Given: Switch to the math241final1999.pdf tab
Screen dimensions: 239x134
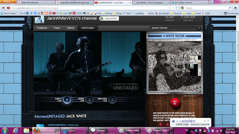Looking at the screenshot, I should (x=75, y=3).
